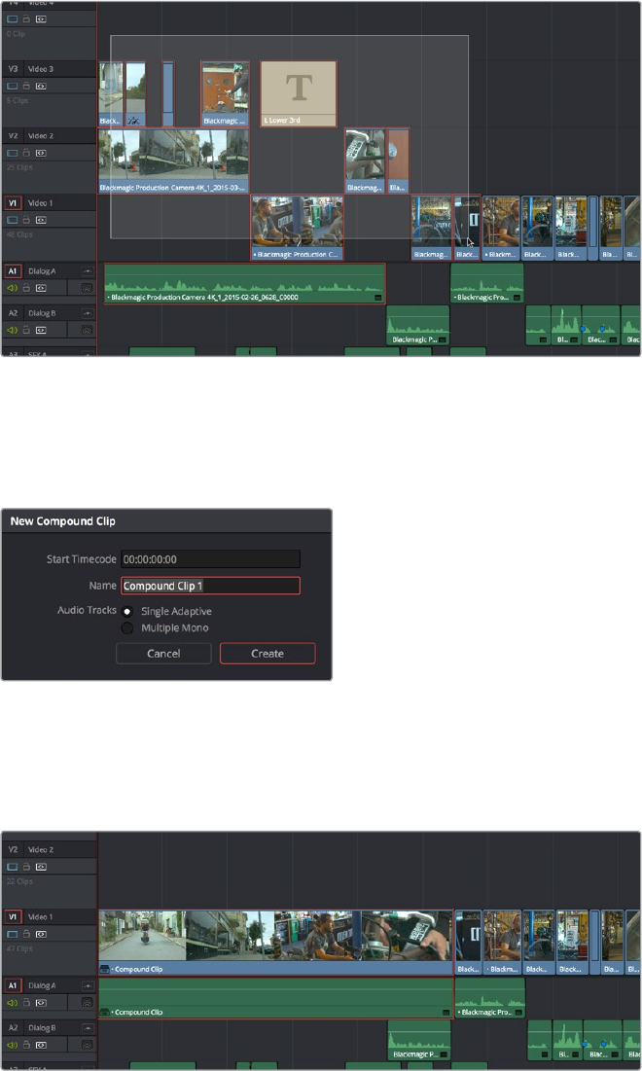
Task: Lock Dialog A in the Lower 3rd timeline
Action: [26, 288]
